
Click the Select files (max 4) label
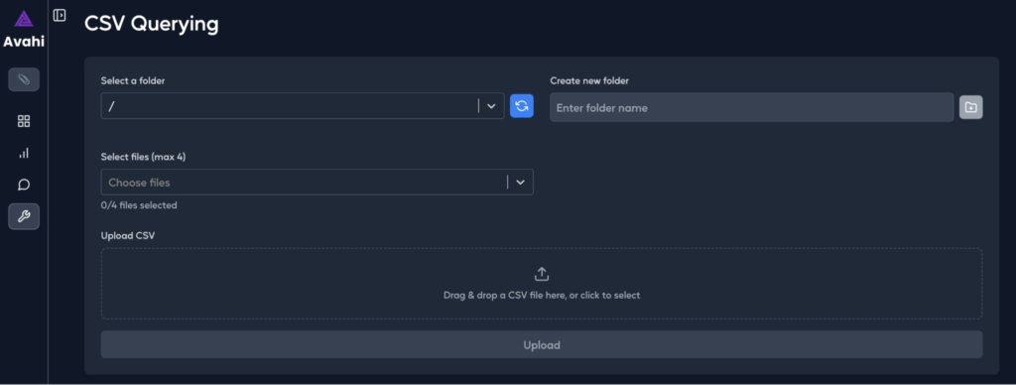[x=144, y=157]
